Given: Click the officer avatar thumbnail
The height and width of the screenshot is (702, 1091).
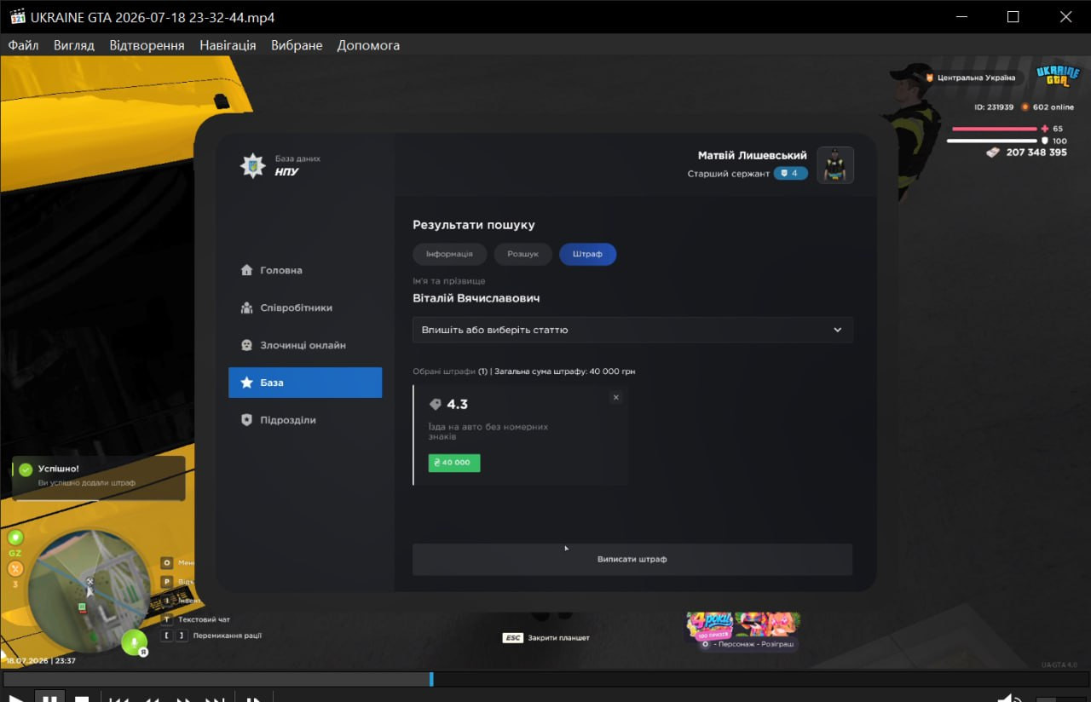Looking at the screenshot, I should coord(835,165).
